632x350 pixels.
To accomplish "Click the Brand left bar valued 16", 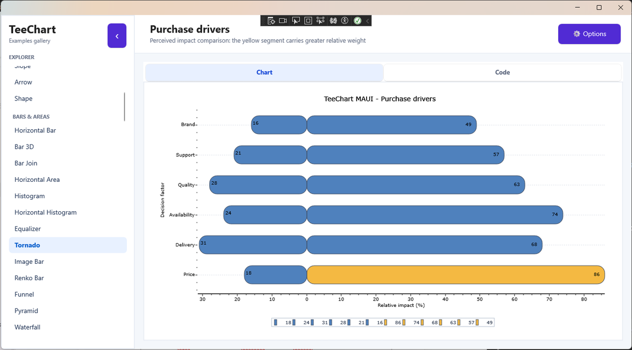I will click(x=279, y=125).
